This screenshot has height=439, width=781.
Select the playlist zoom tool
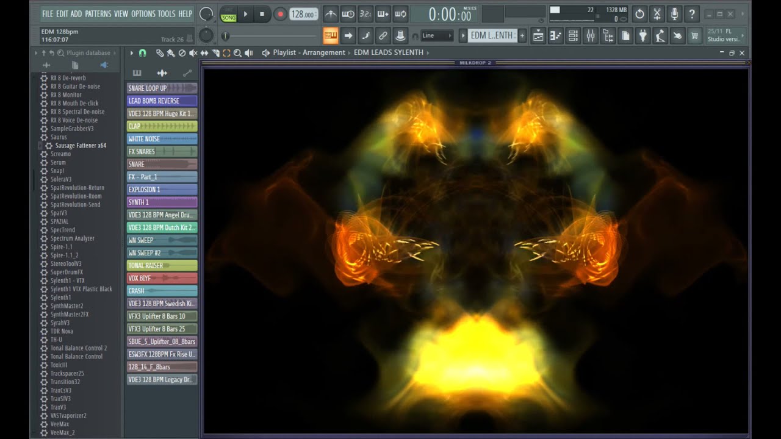pos(237,53)
